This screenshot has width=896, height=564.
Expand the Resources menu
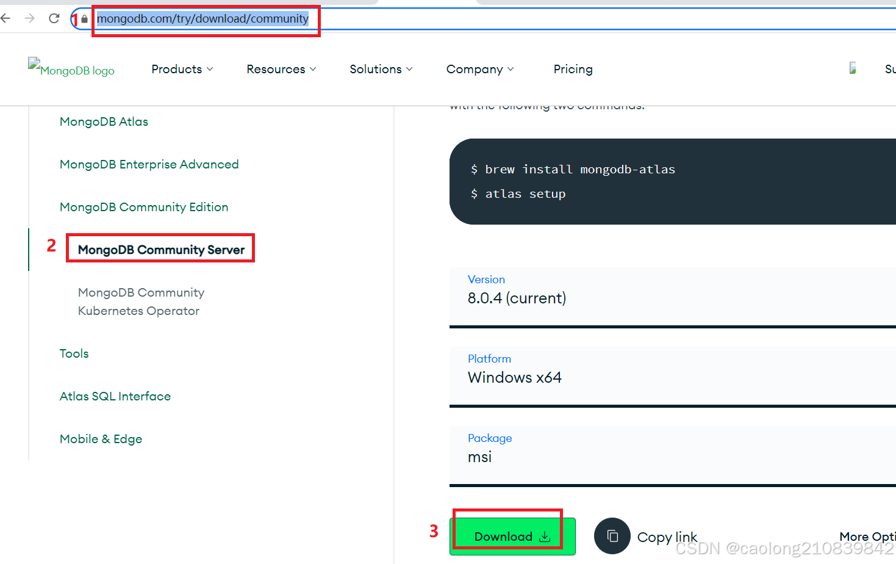[x=281, y=69]
